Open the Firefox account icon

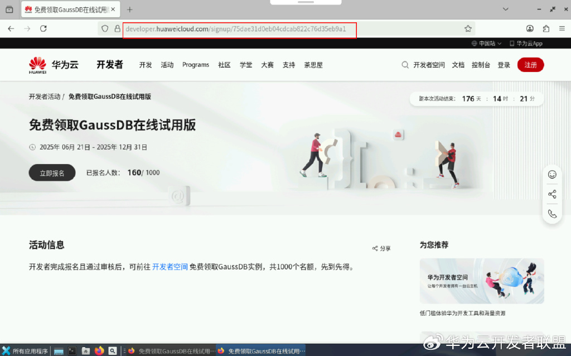(x=530, y=29)
